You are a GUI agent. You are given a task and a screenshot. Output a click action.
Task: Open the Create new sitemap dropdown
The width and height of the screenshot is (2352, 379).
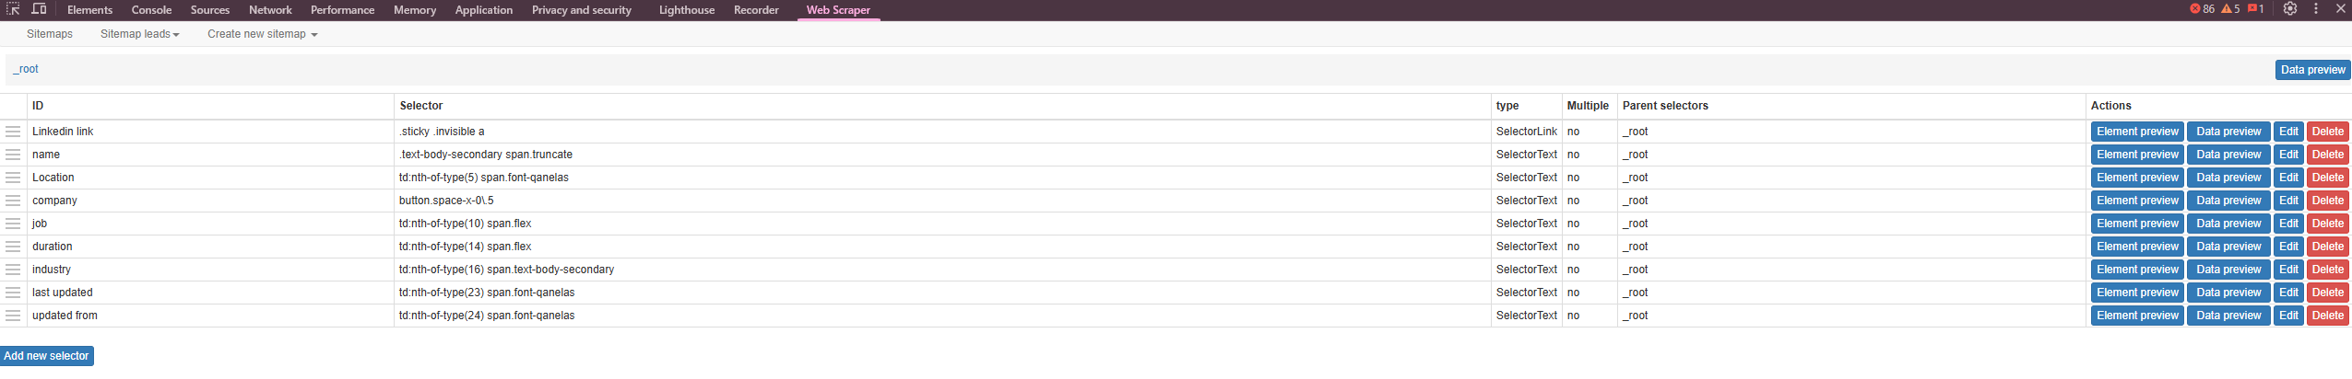262,34
